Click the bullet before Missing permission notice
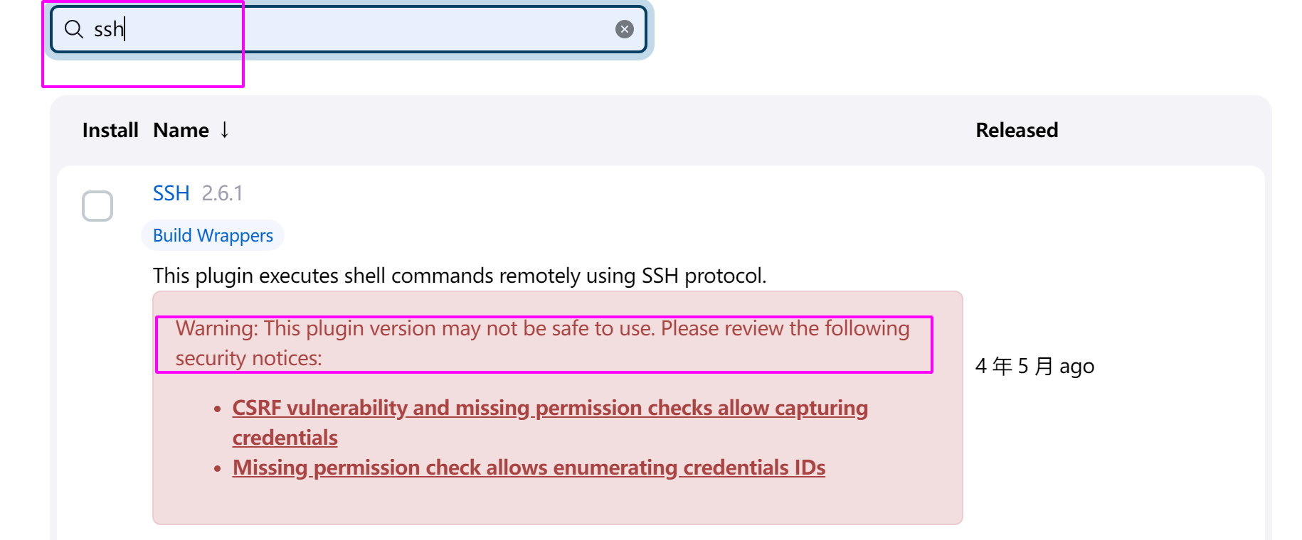Screen dimensions: 1302x540 point(218,469)
